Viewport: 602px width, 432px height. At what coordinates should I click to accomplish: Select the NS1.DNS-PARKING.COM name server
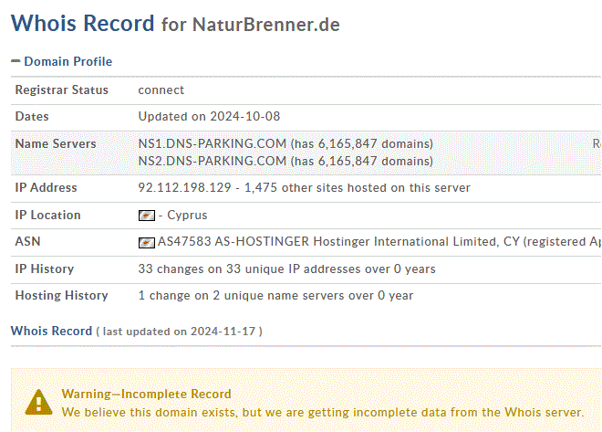pos(212,144)
